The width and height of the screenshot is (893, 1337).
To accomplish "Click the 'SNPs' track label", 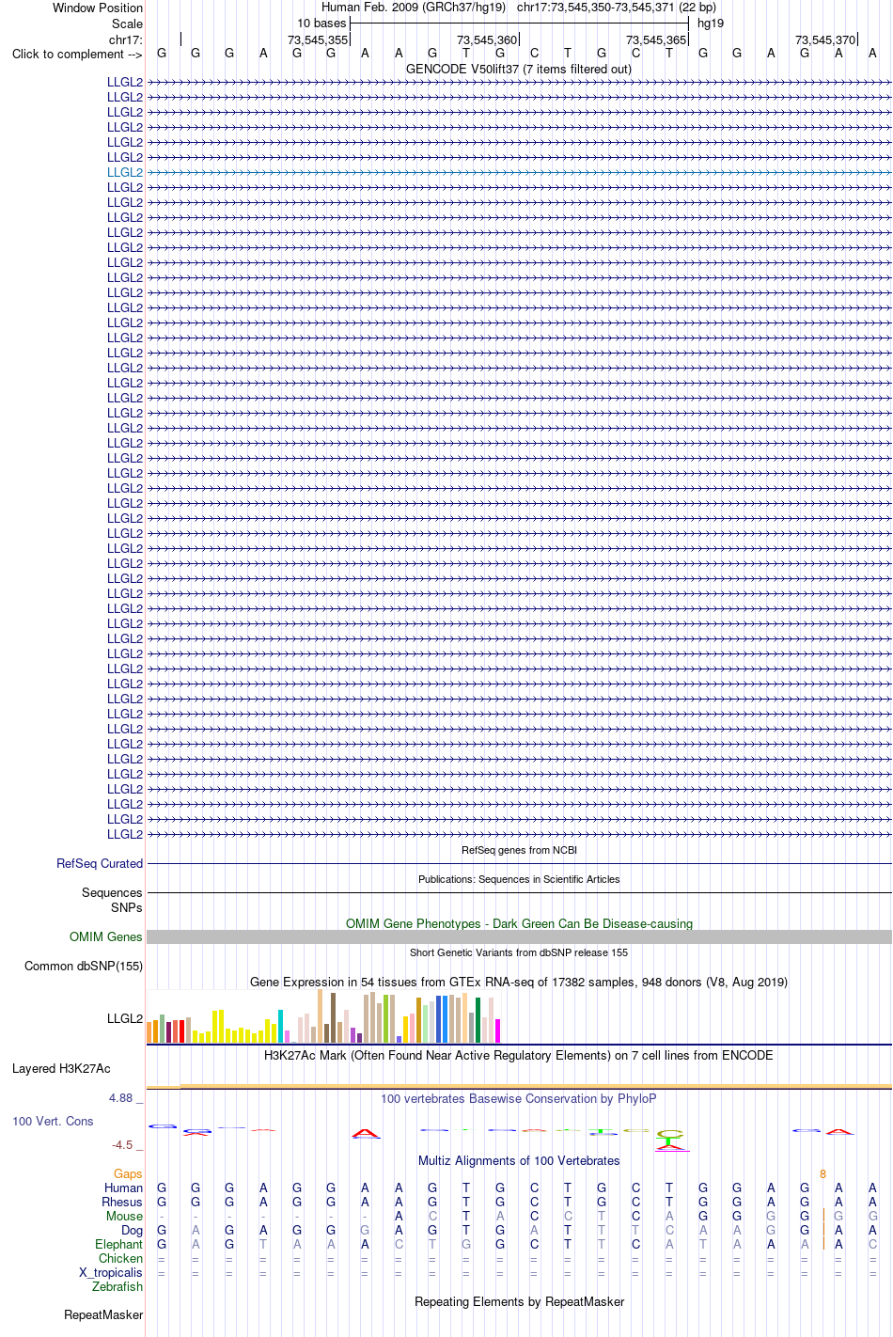I will [x=126, y=907].
